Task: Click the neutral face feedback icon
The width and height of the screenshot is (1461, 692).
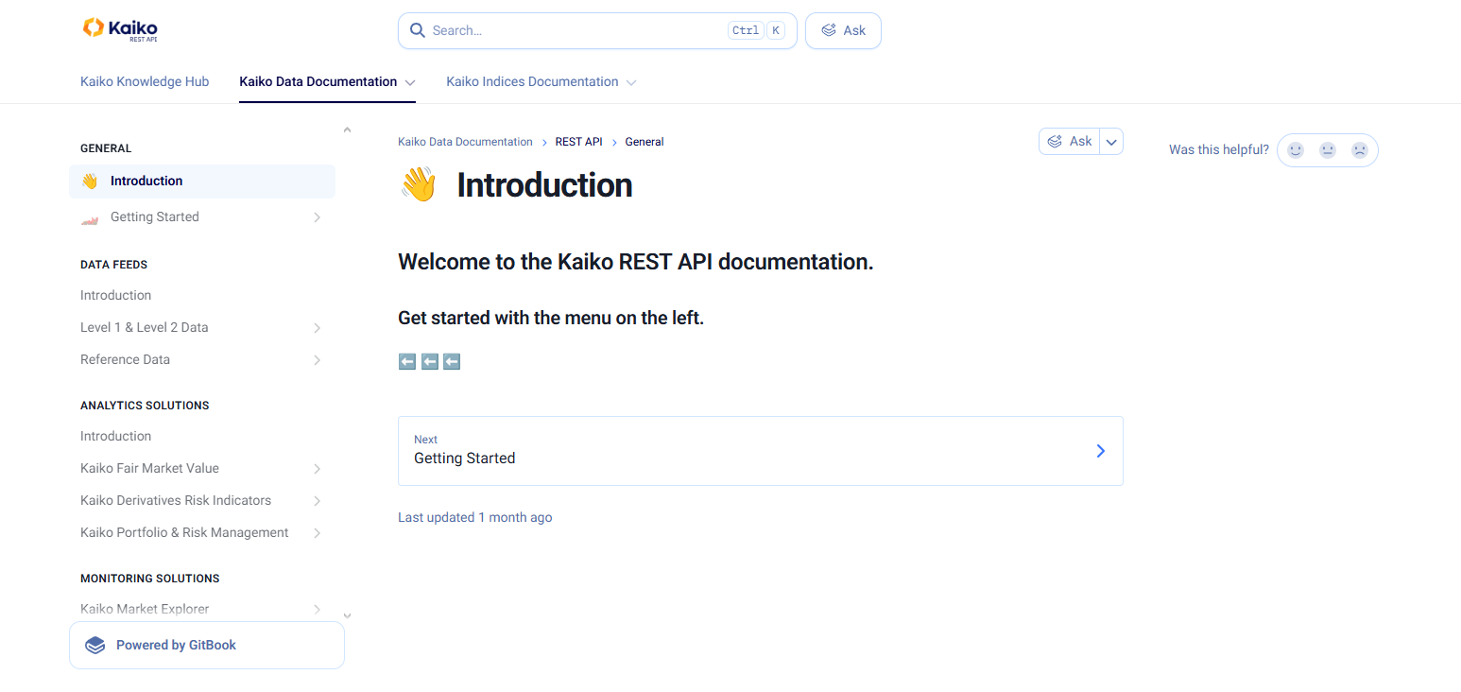Action: [1328, 149]
